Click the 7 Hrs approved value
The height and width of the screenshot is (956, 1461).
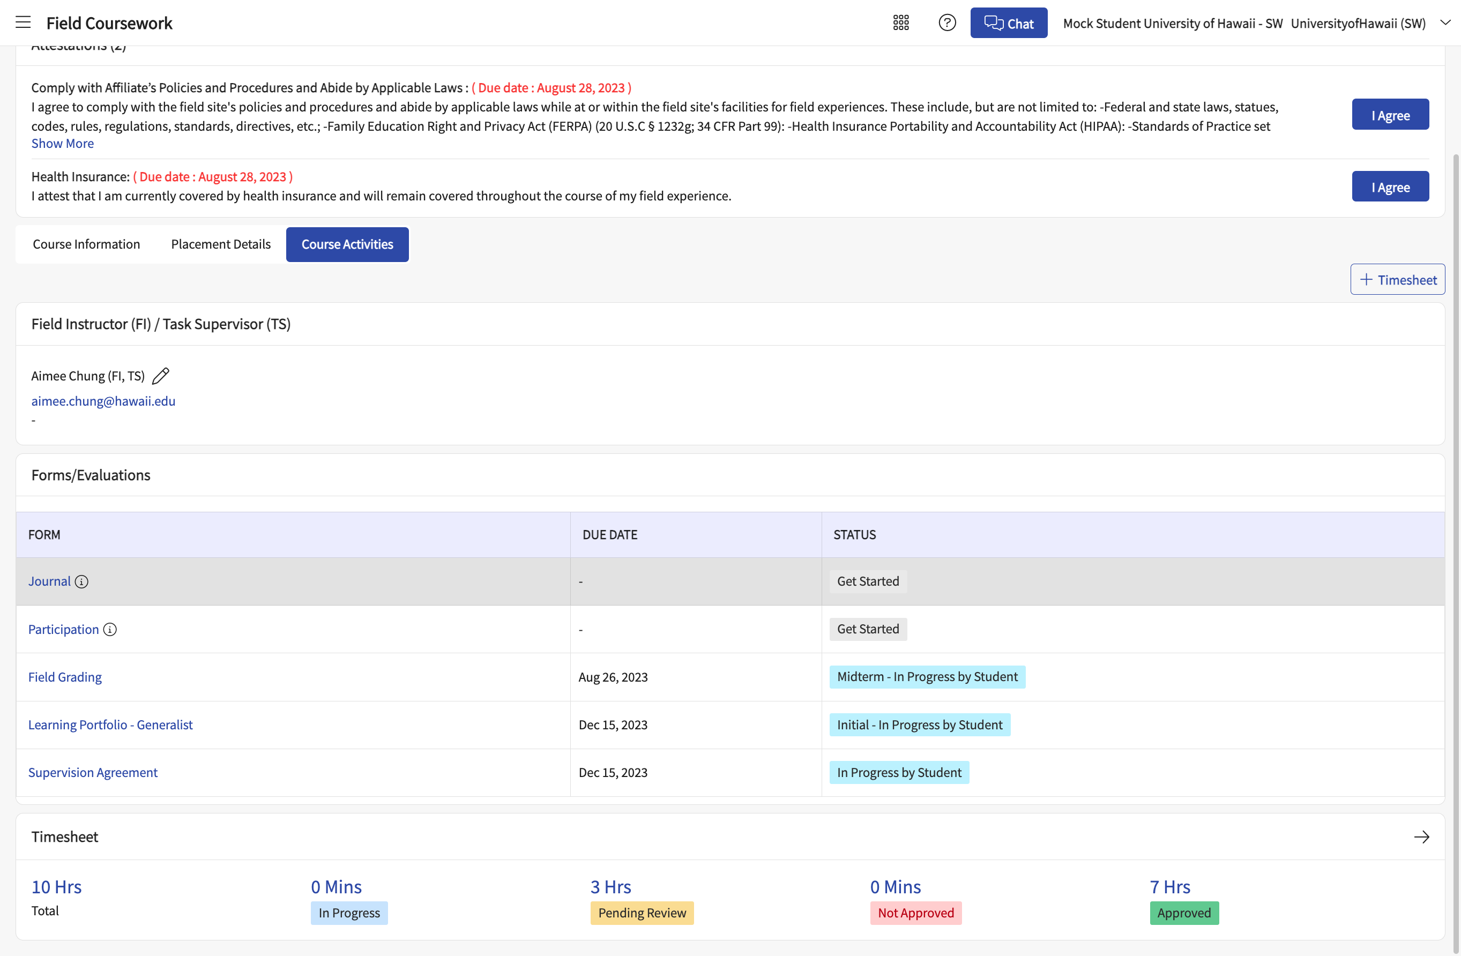click(x=1170, y=887)
